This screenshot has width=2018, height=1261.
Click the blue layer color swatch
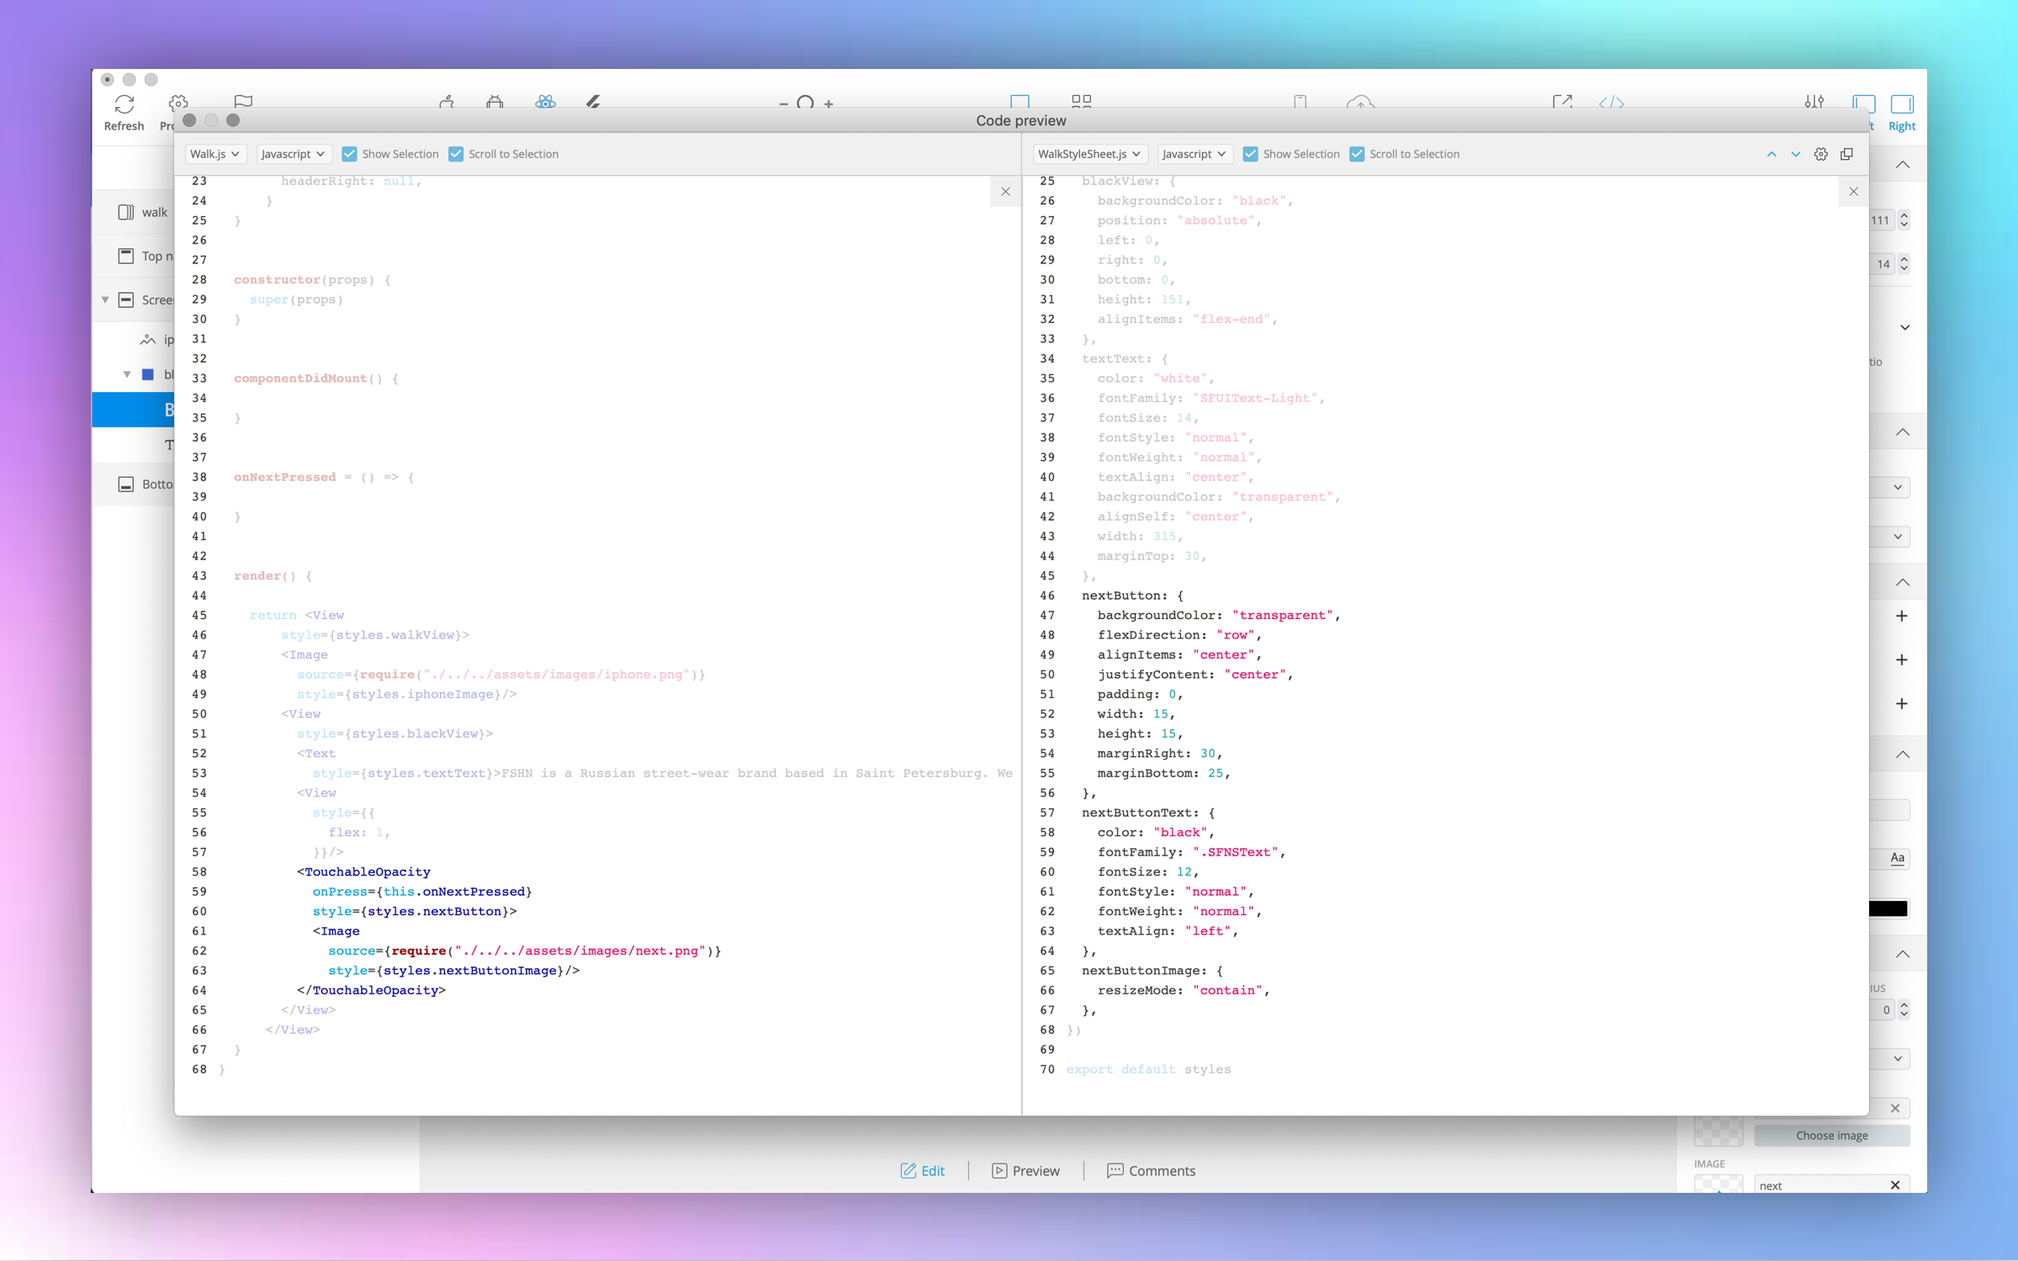(148, 374)
